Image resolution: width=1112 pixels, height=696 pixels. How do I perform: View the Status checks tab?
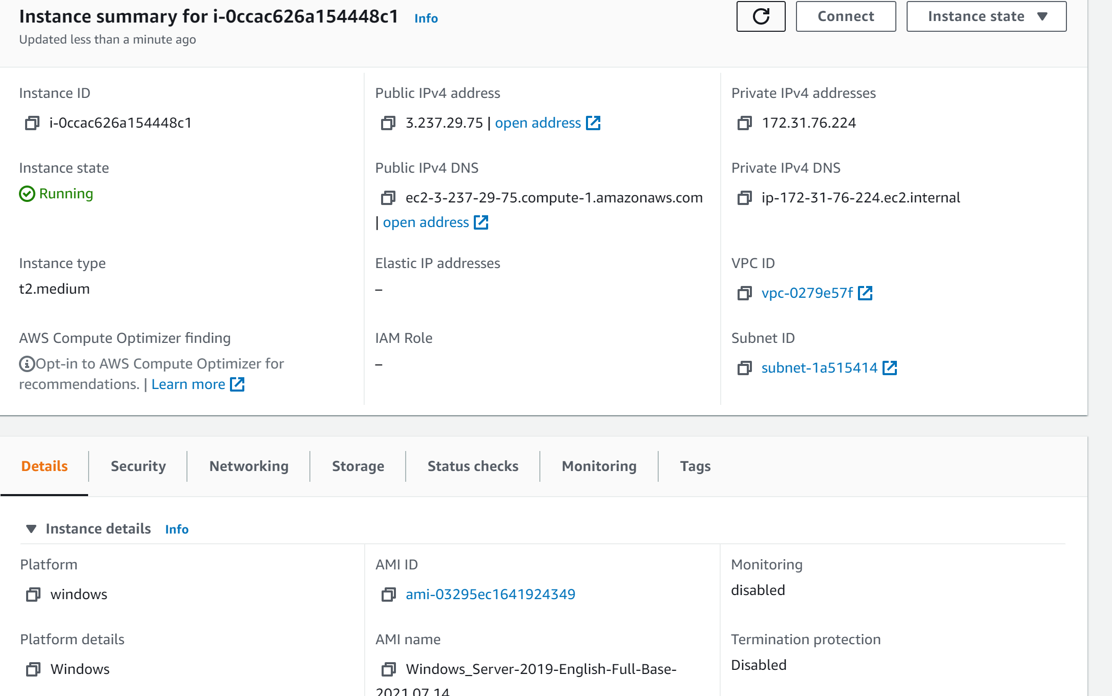click(473, 466)
